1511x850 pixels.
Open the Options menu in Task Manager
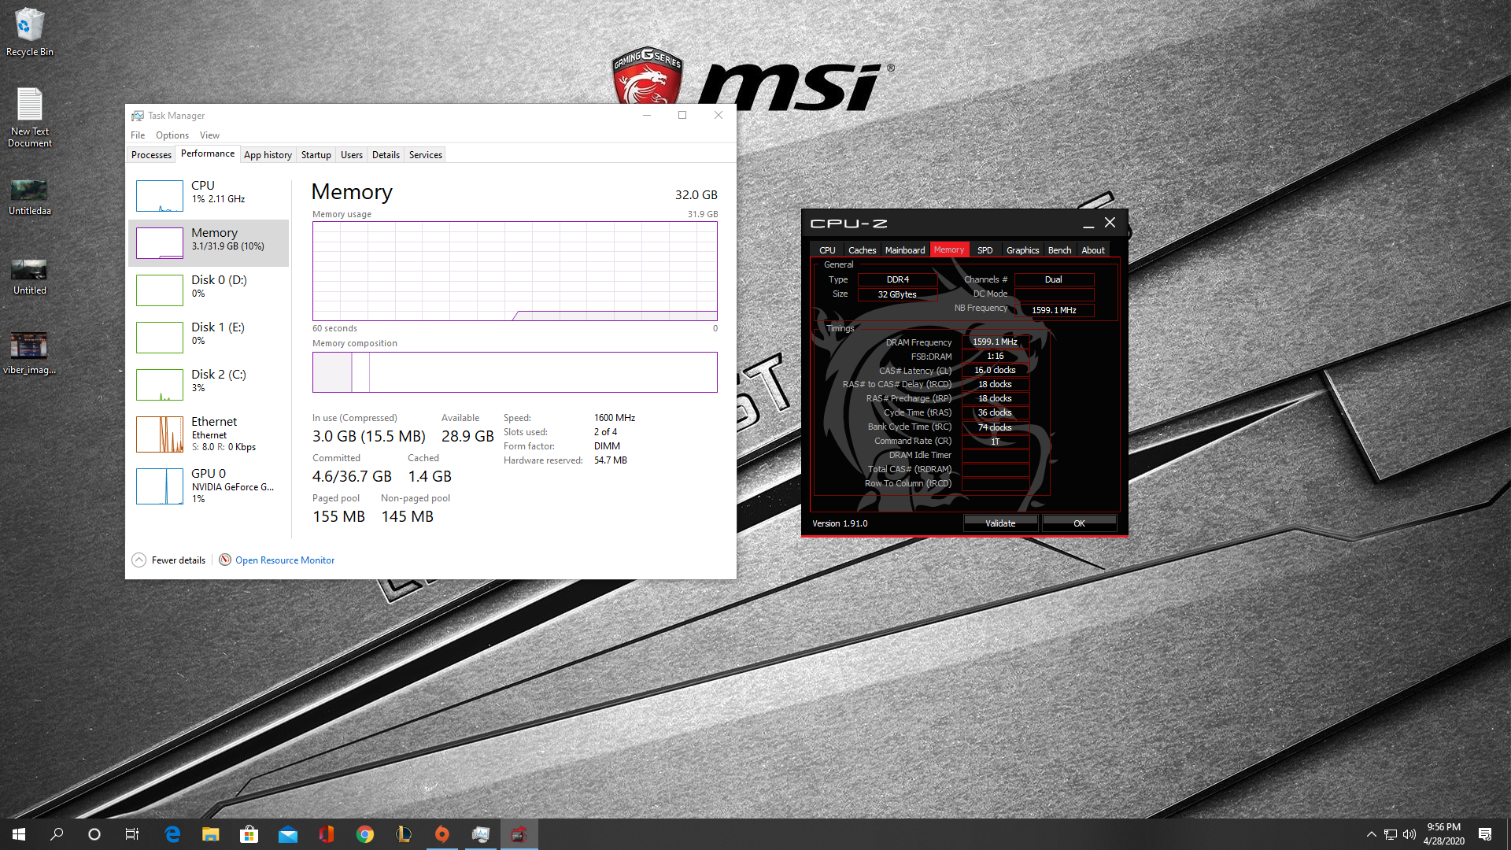[x=172, y=135]
